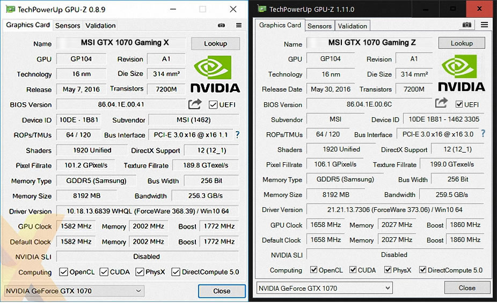Click Texture Fillrate value 199.0 GTexel/s
The height and width of the screenshot is (303, 497).
point(452,164)
